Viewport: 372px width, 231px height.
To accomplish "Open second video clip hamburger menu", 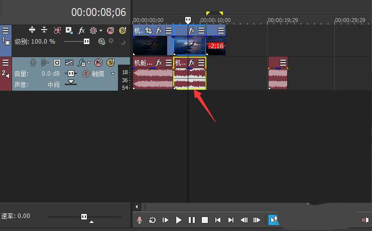I will coord(201,31).
